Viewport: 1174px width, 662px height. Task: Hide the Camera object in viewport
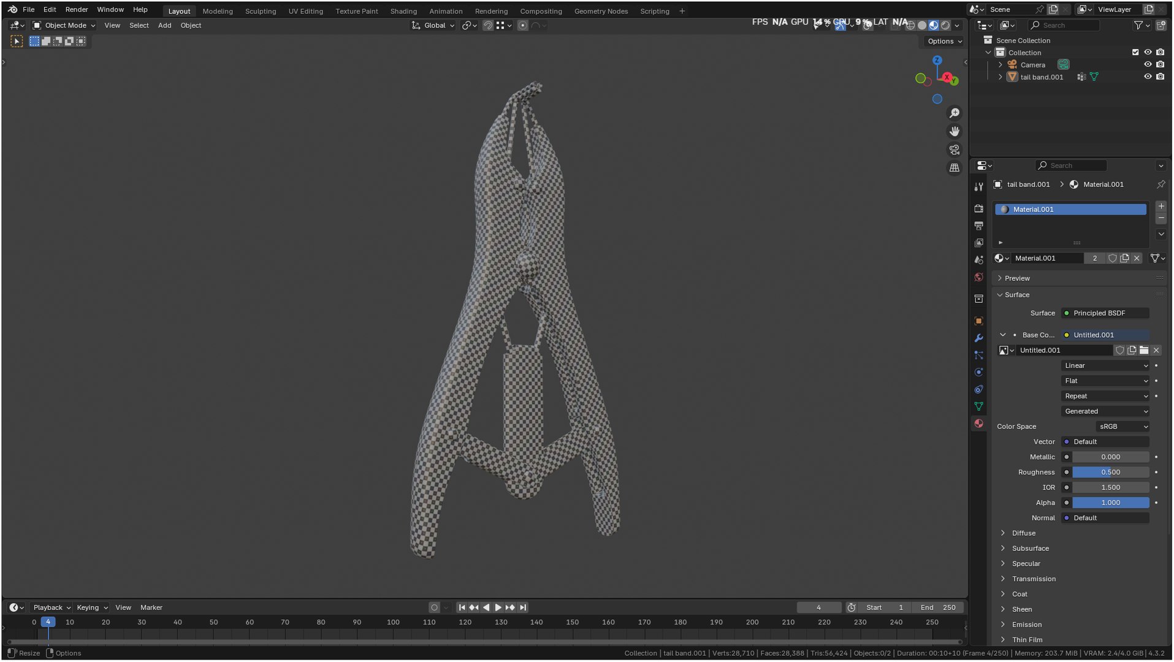click(x=1148, y=65)
